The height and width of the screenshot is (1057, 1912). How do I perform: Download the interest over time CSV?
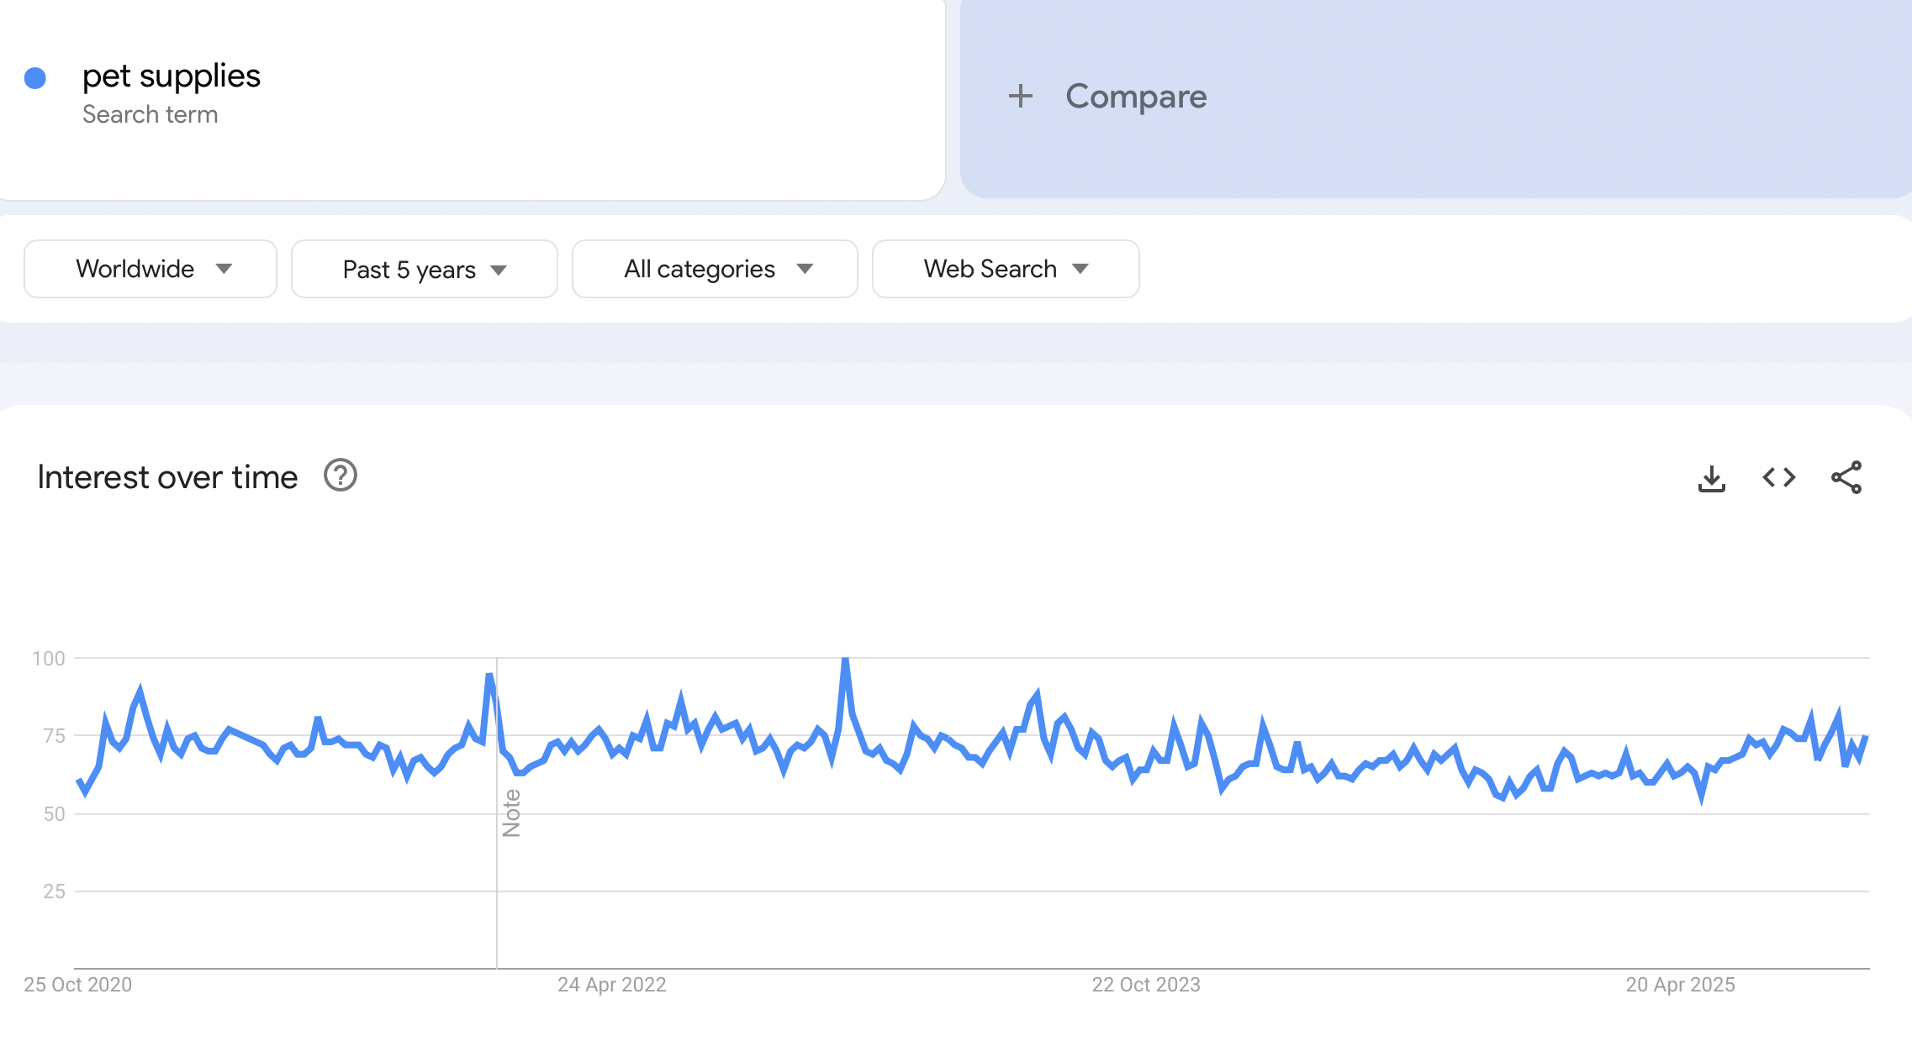[1711, 478]
